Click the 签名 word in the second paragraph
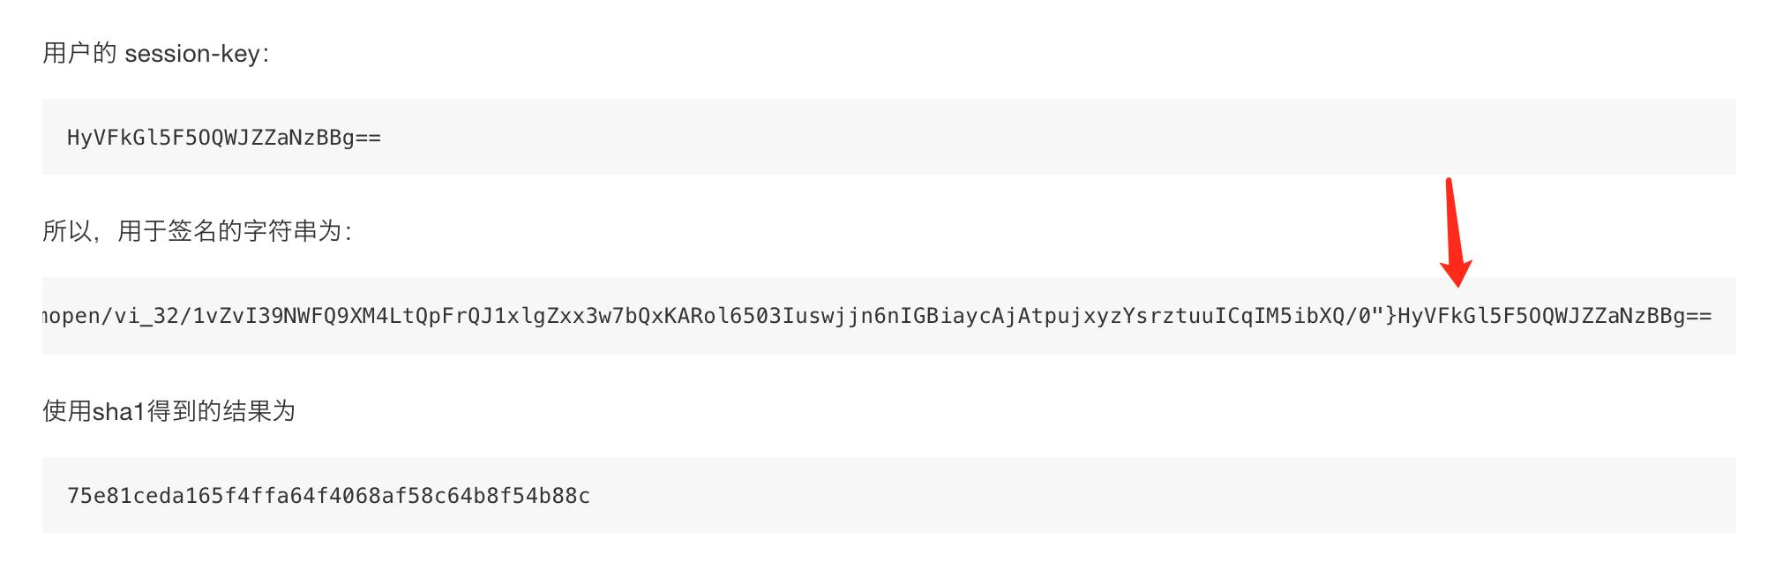Viewport: 1768px width, 570px height. 192,231
